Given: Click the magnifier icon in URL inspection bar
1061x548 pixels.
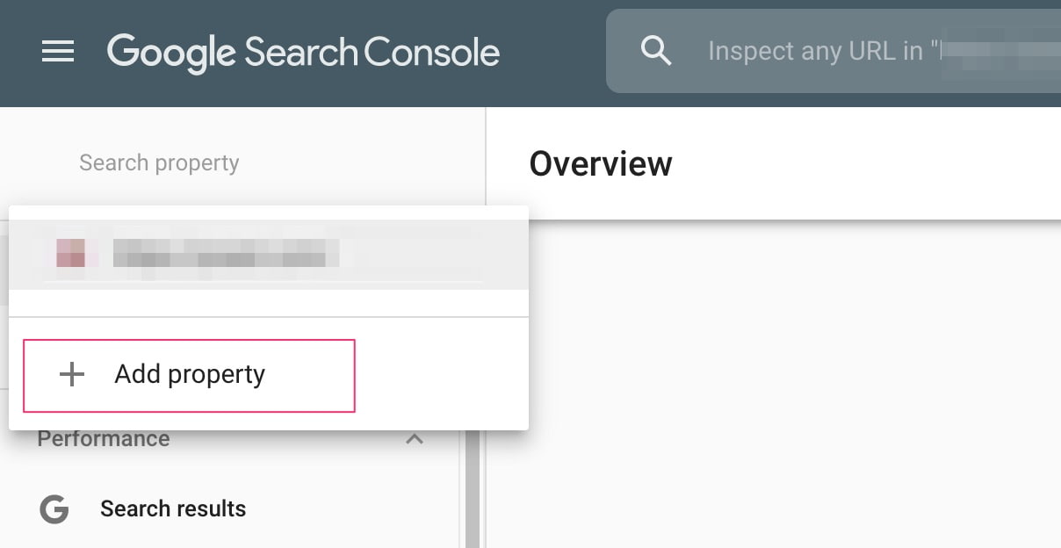Looking at the screenshot, I should pyautogui.click(x=655, y=51).
